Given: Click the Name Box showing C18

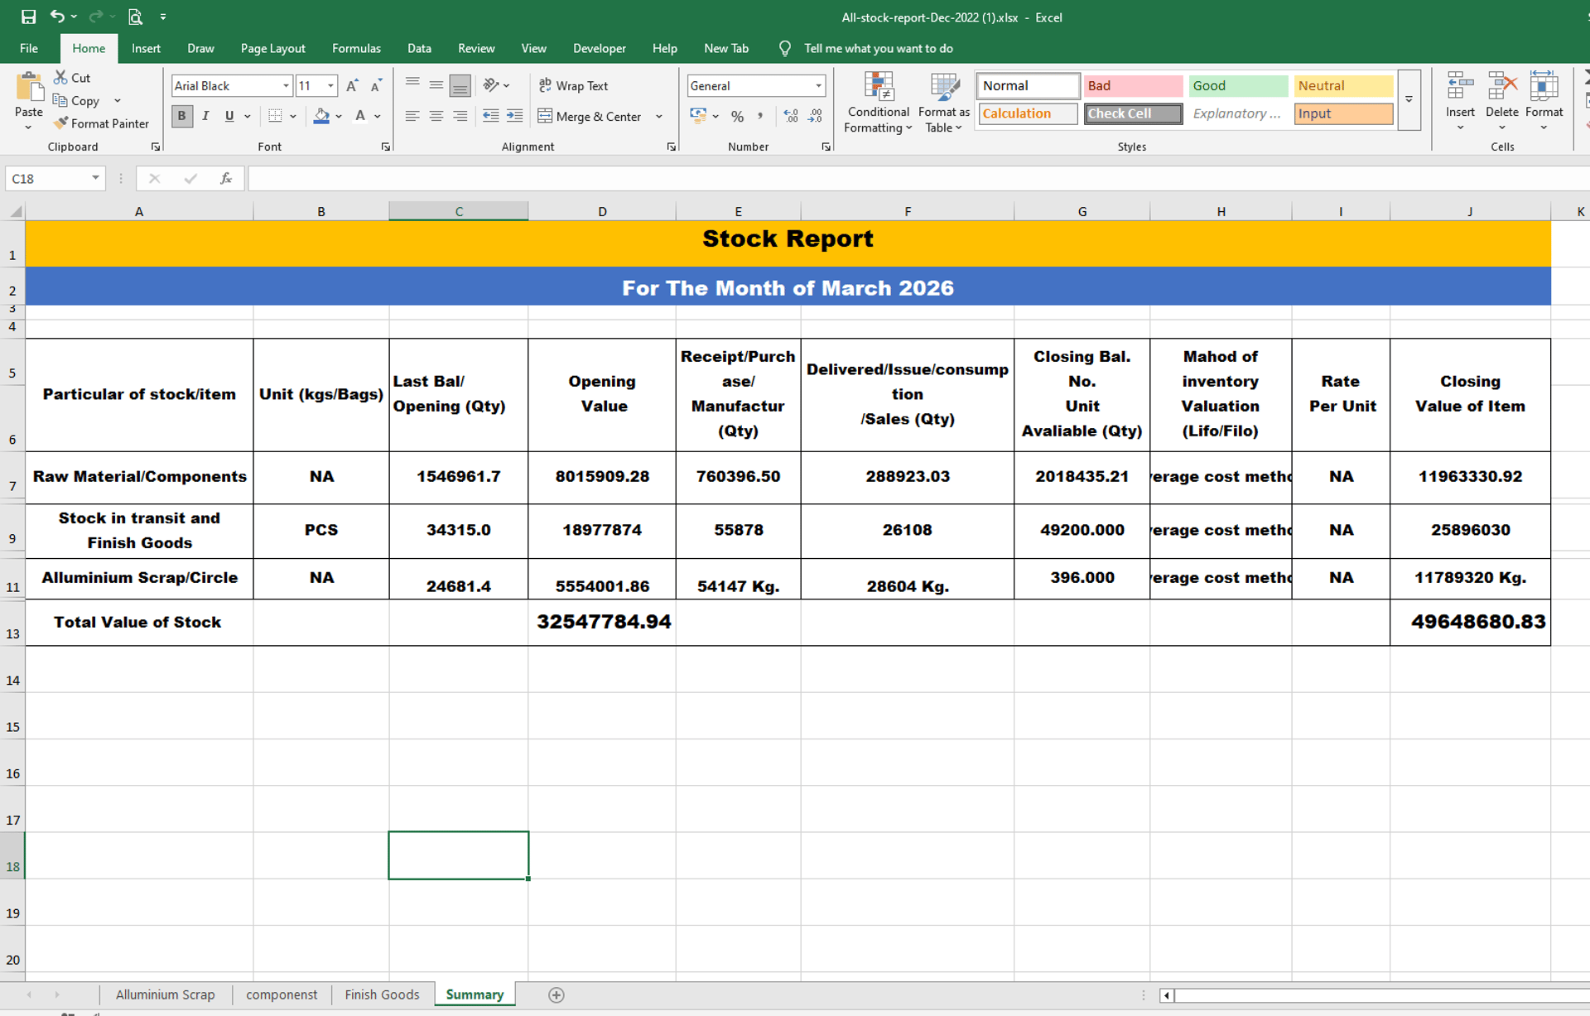Looking at the screenshot, I should pyautogui.click(x=47, y=178).
